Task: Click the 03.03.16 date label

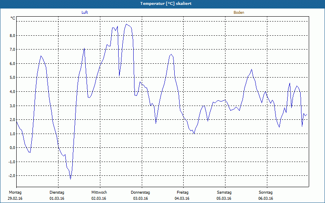Action: click(x=141, y=199)
